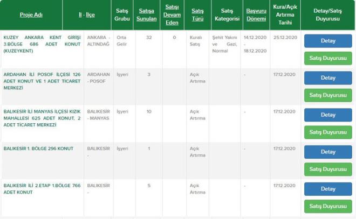Click Detay for Balıkesir 2.Etap 766 Adet Konut
The height and width of the screenshot is (219, 356).
(x=328, y=189)
